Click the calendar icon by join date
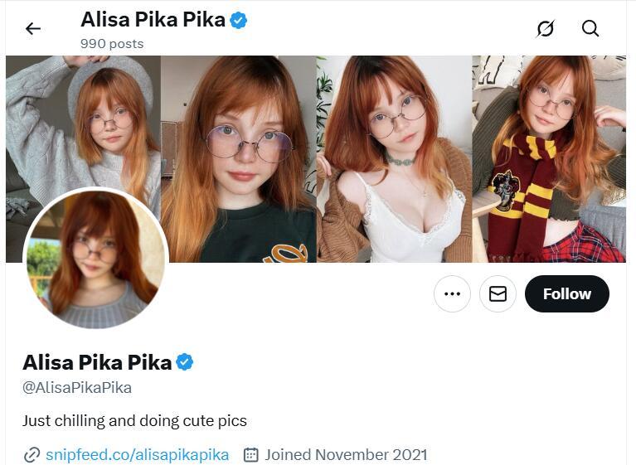Viewport: 636px width, 465px height. pos(250,455)
